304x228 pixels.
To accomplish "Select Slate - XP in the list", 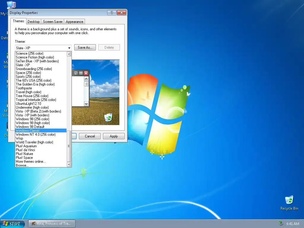I will (x=41, y=65).
